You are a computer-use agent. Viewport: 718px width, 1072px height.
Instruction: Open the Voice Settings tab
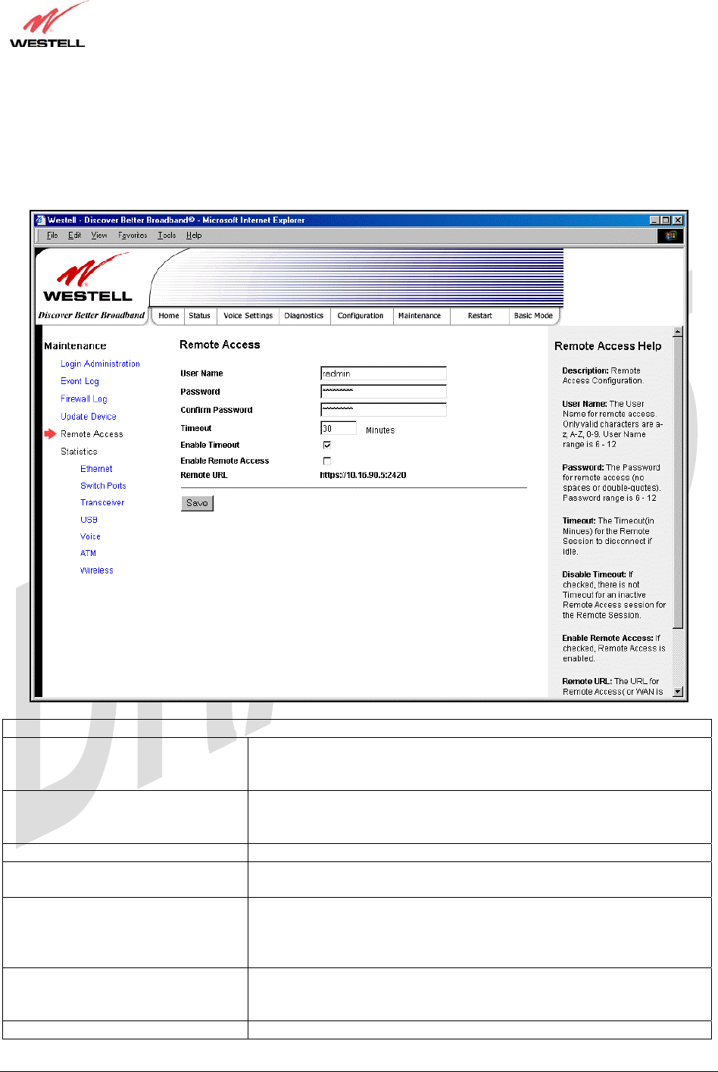(x=248, y=316)
